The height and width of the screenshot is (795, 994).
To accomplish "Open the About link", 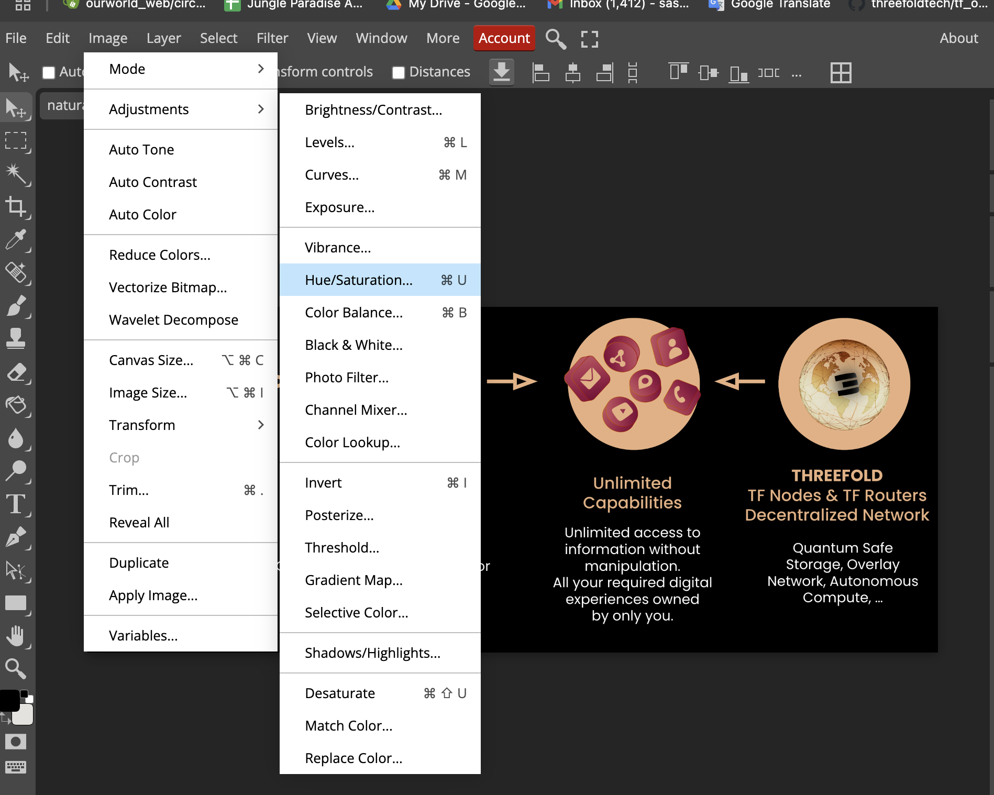I will [958, 38].
